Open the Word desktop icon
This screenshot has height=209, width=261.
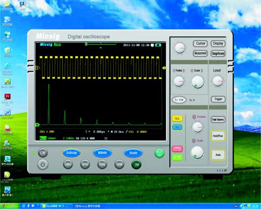[x=7, y=112]
